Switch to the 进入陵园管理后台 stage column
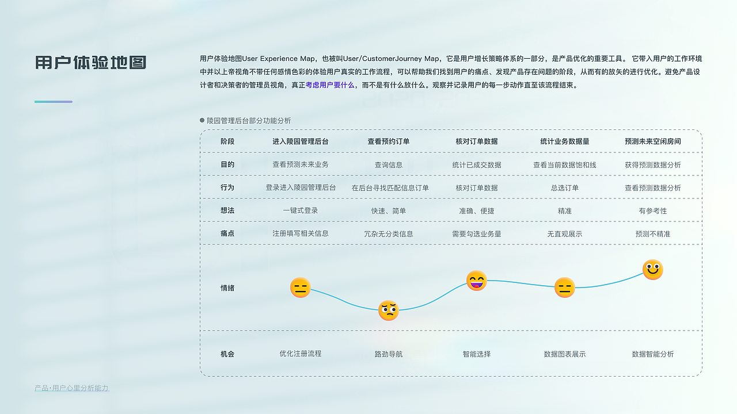 tap(301, 141)
